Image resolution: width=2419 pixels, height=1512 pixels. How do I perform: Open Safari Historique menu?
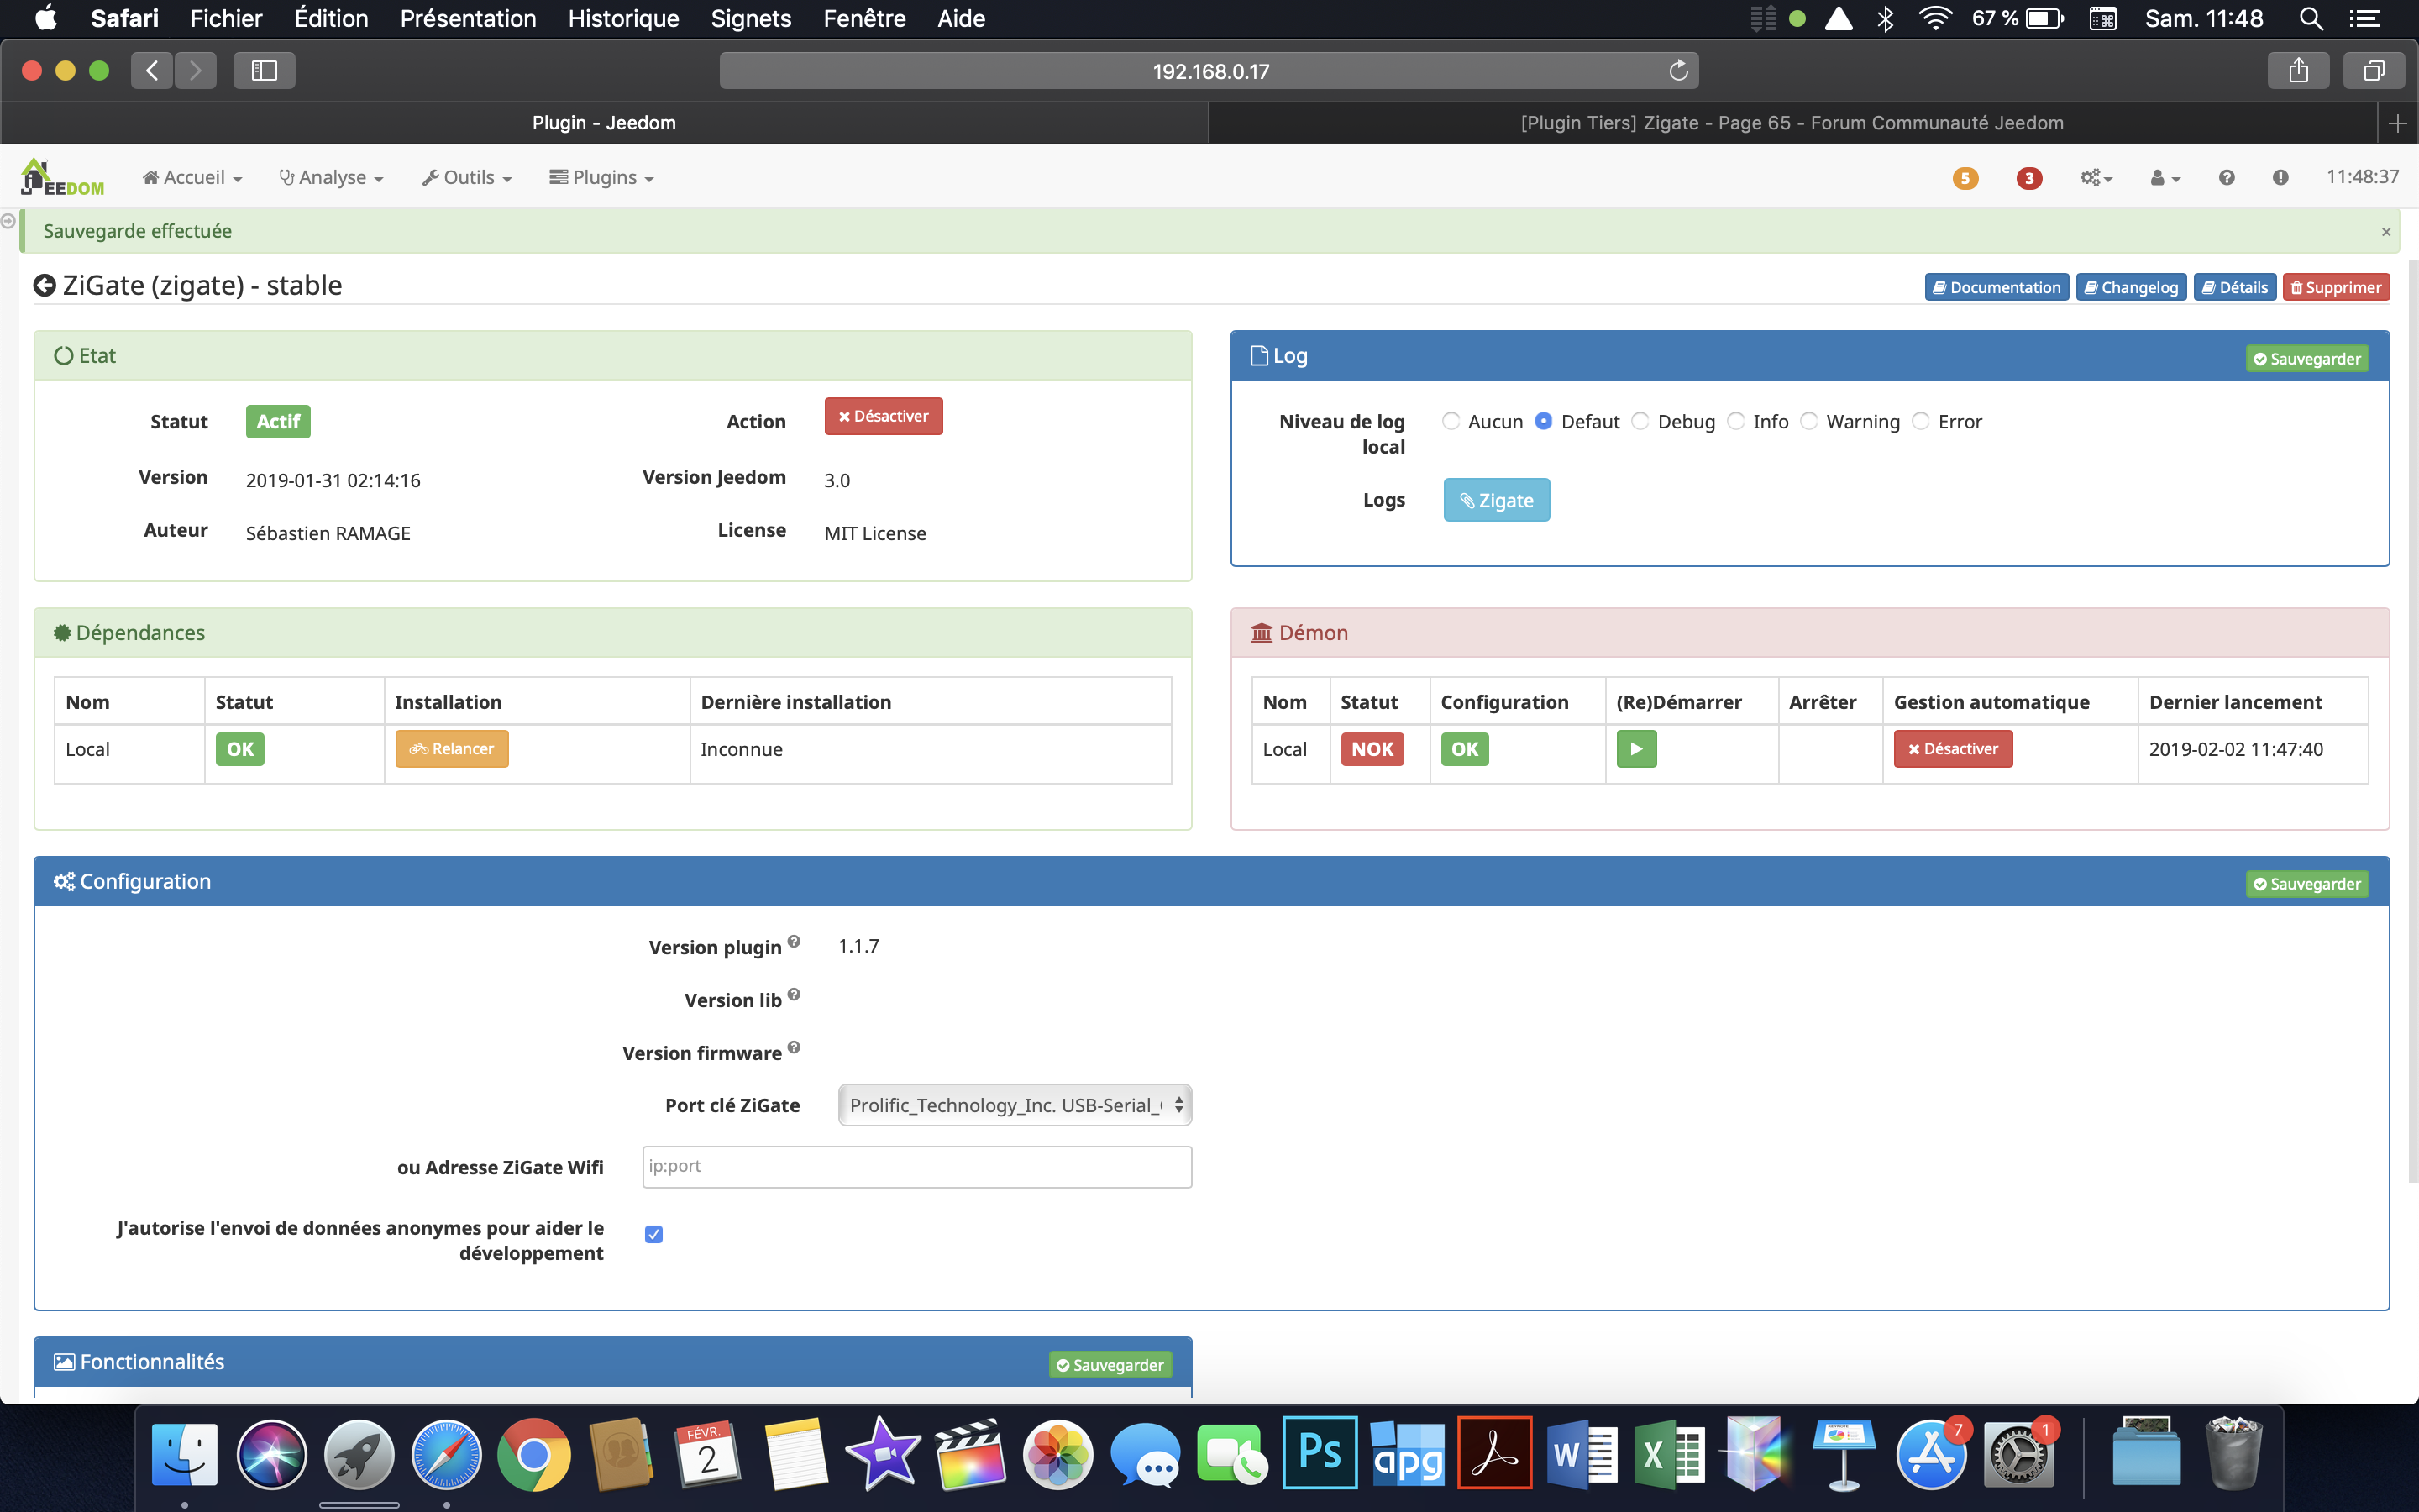click(x=622, y=18)
